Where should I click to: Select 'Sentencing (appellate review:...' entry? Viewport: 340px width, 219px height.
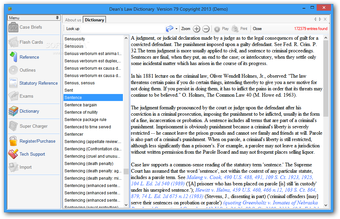[x=93, y=142]
